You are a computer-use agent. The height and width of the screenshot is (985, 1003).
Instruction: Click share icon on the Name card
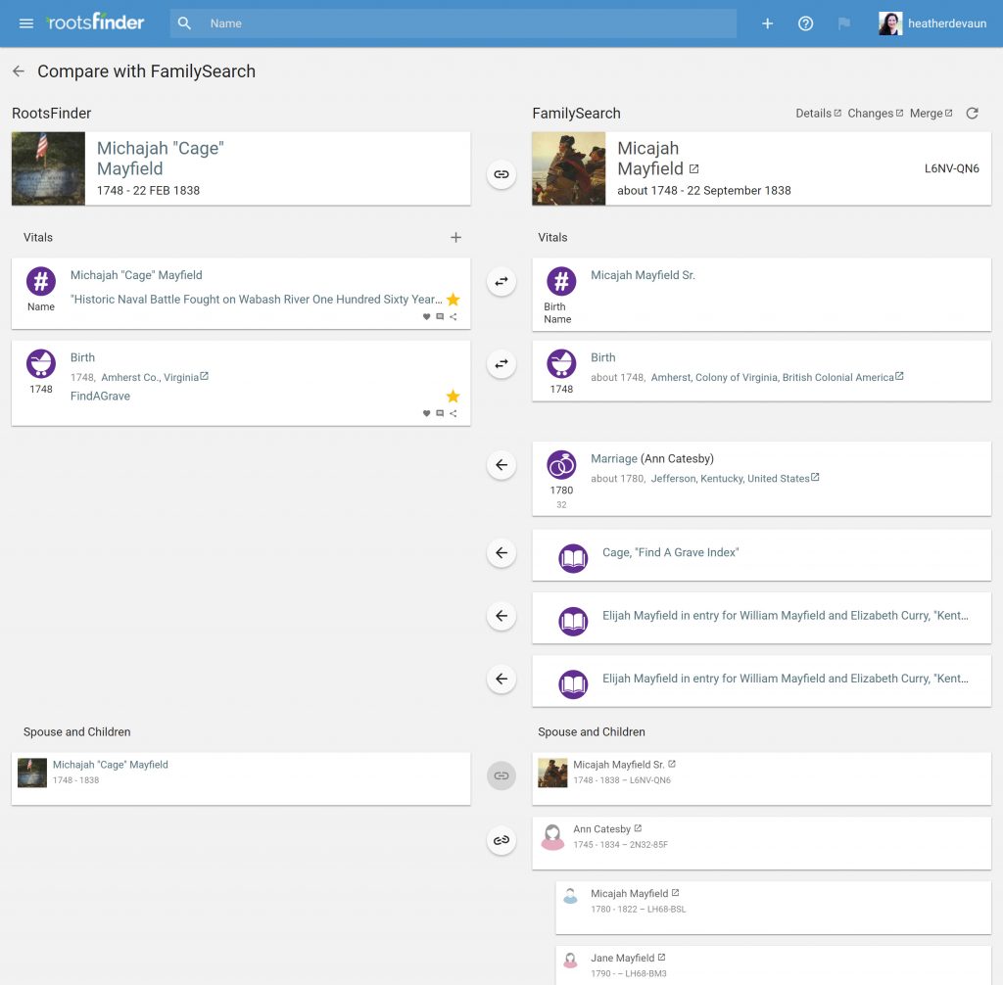point(453,316)
